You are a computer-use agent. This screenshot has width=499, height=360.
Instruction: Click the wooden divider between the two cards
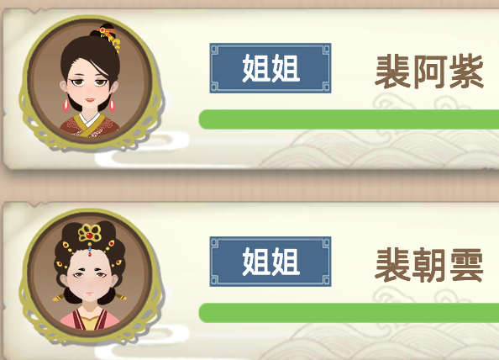[249, 186]
